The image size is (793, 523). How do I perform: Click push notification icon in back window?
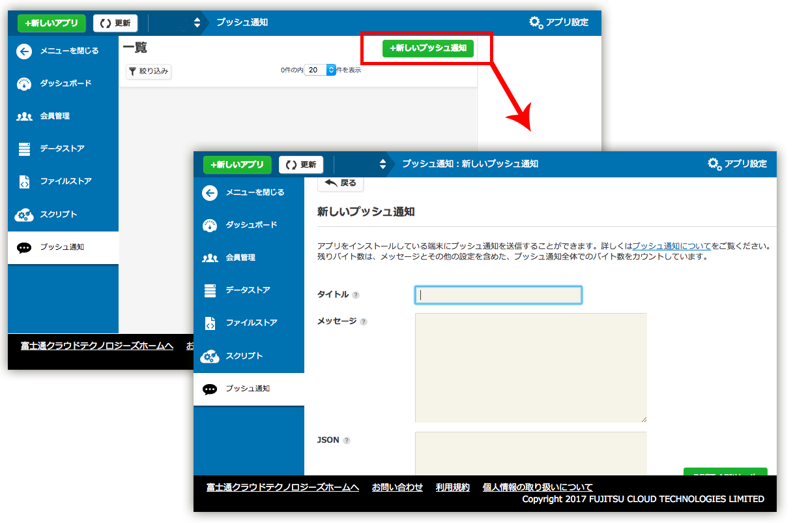tap(24, 248)
